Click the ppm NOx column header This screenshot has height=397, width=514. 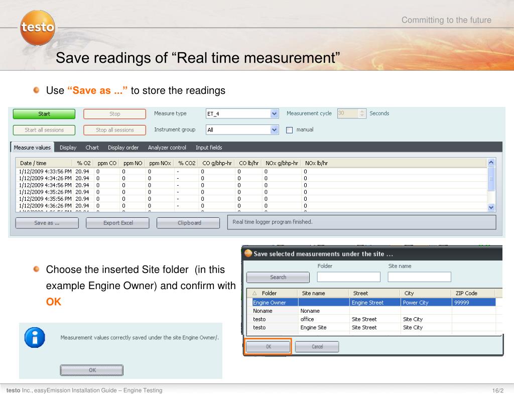[160, 163]
